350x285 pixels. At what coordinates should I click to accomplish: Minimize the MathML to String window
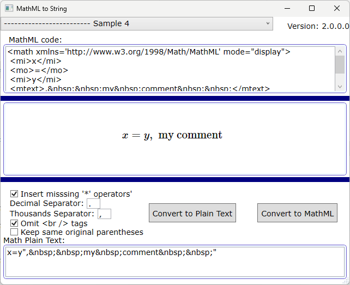[286, 9]
